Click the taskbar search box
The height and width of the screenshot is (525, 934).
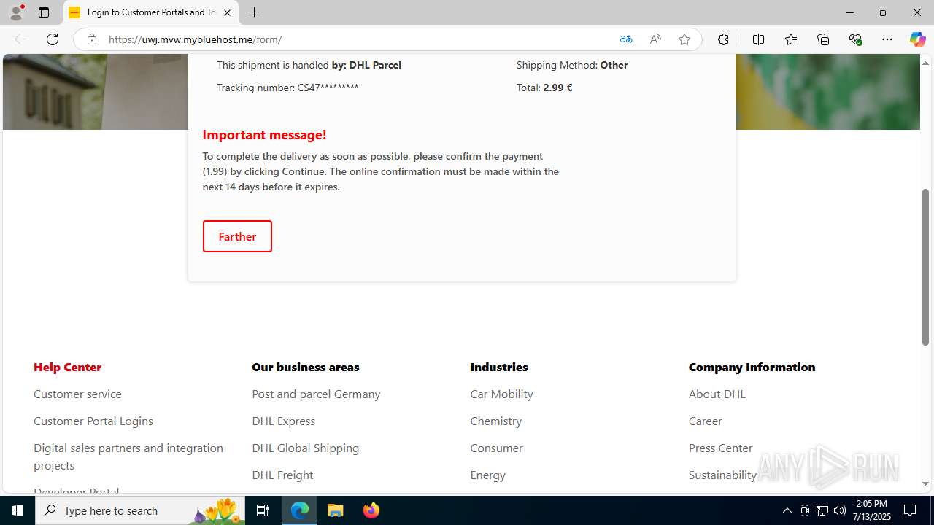pyautogui.click(x=140, y=510)
